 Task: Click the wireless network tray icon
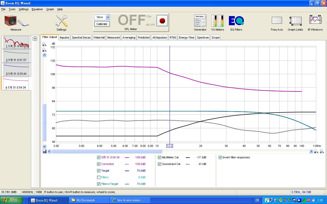click(276, 200)
